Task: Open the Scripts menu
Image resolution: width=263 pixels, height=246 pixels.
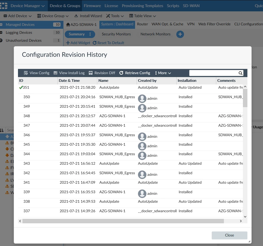Action: tap(173, 6)
